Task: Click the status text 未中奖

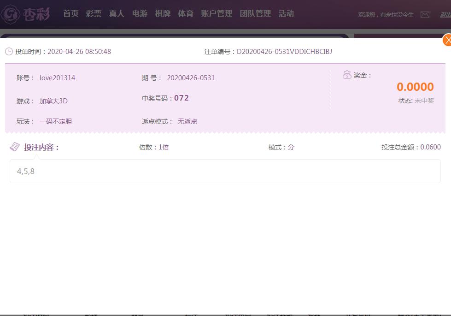Action: click(x=424, y=101)
